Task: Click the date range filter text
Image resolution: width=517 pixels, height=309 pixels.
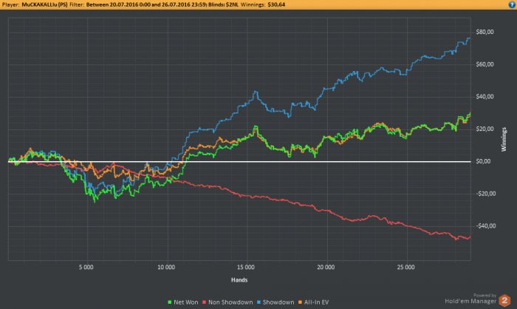Action: (x=146, y=4)
